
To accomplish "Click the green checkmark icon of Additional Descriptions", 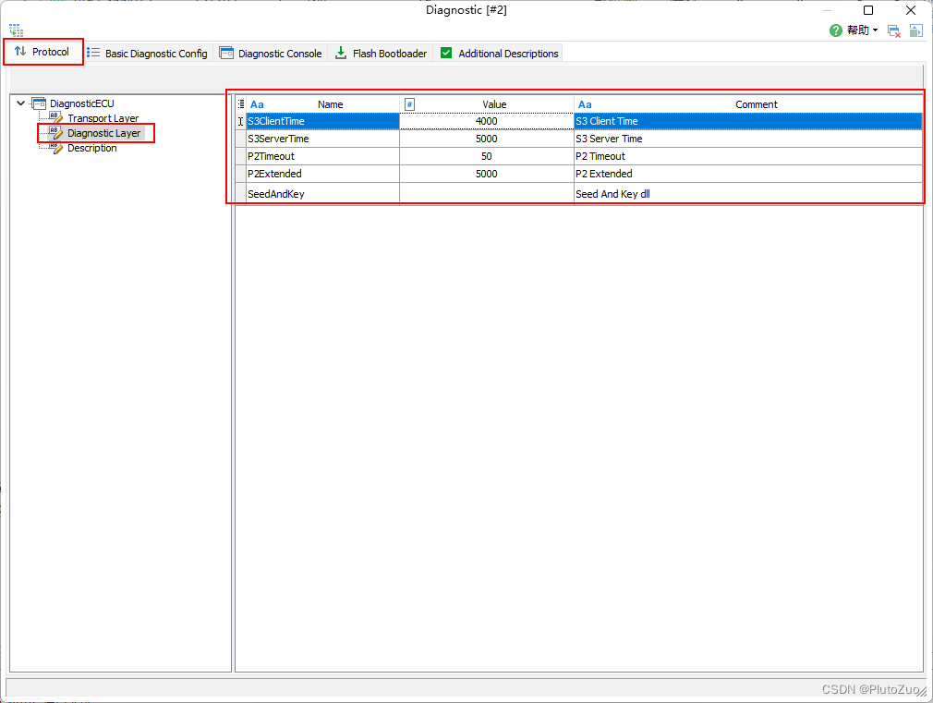I will point(445,53).
